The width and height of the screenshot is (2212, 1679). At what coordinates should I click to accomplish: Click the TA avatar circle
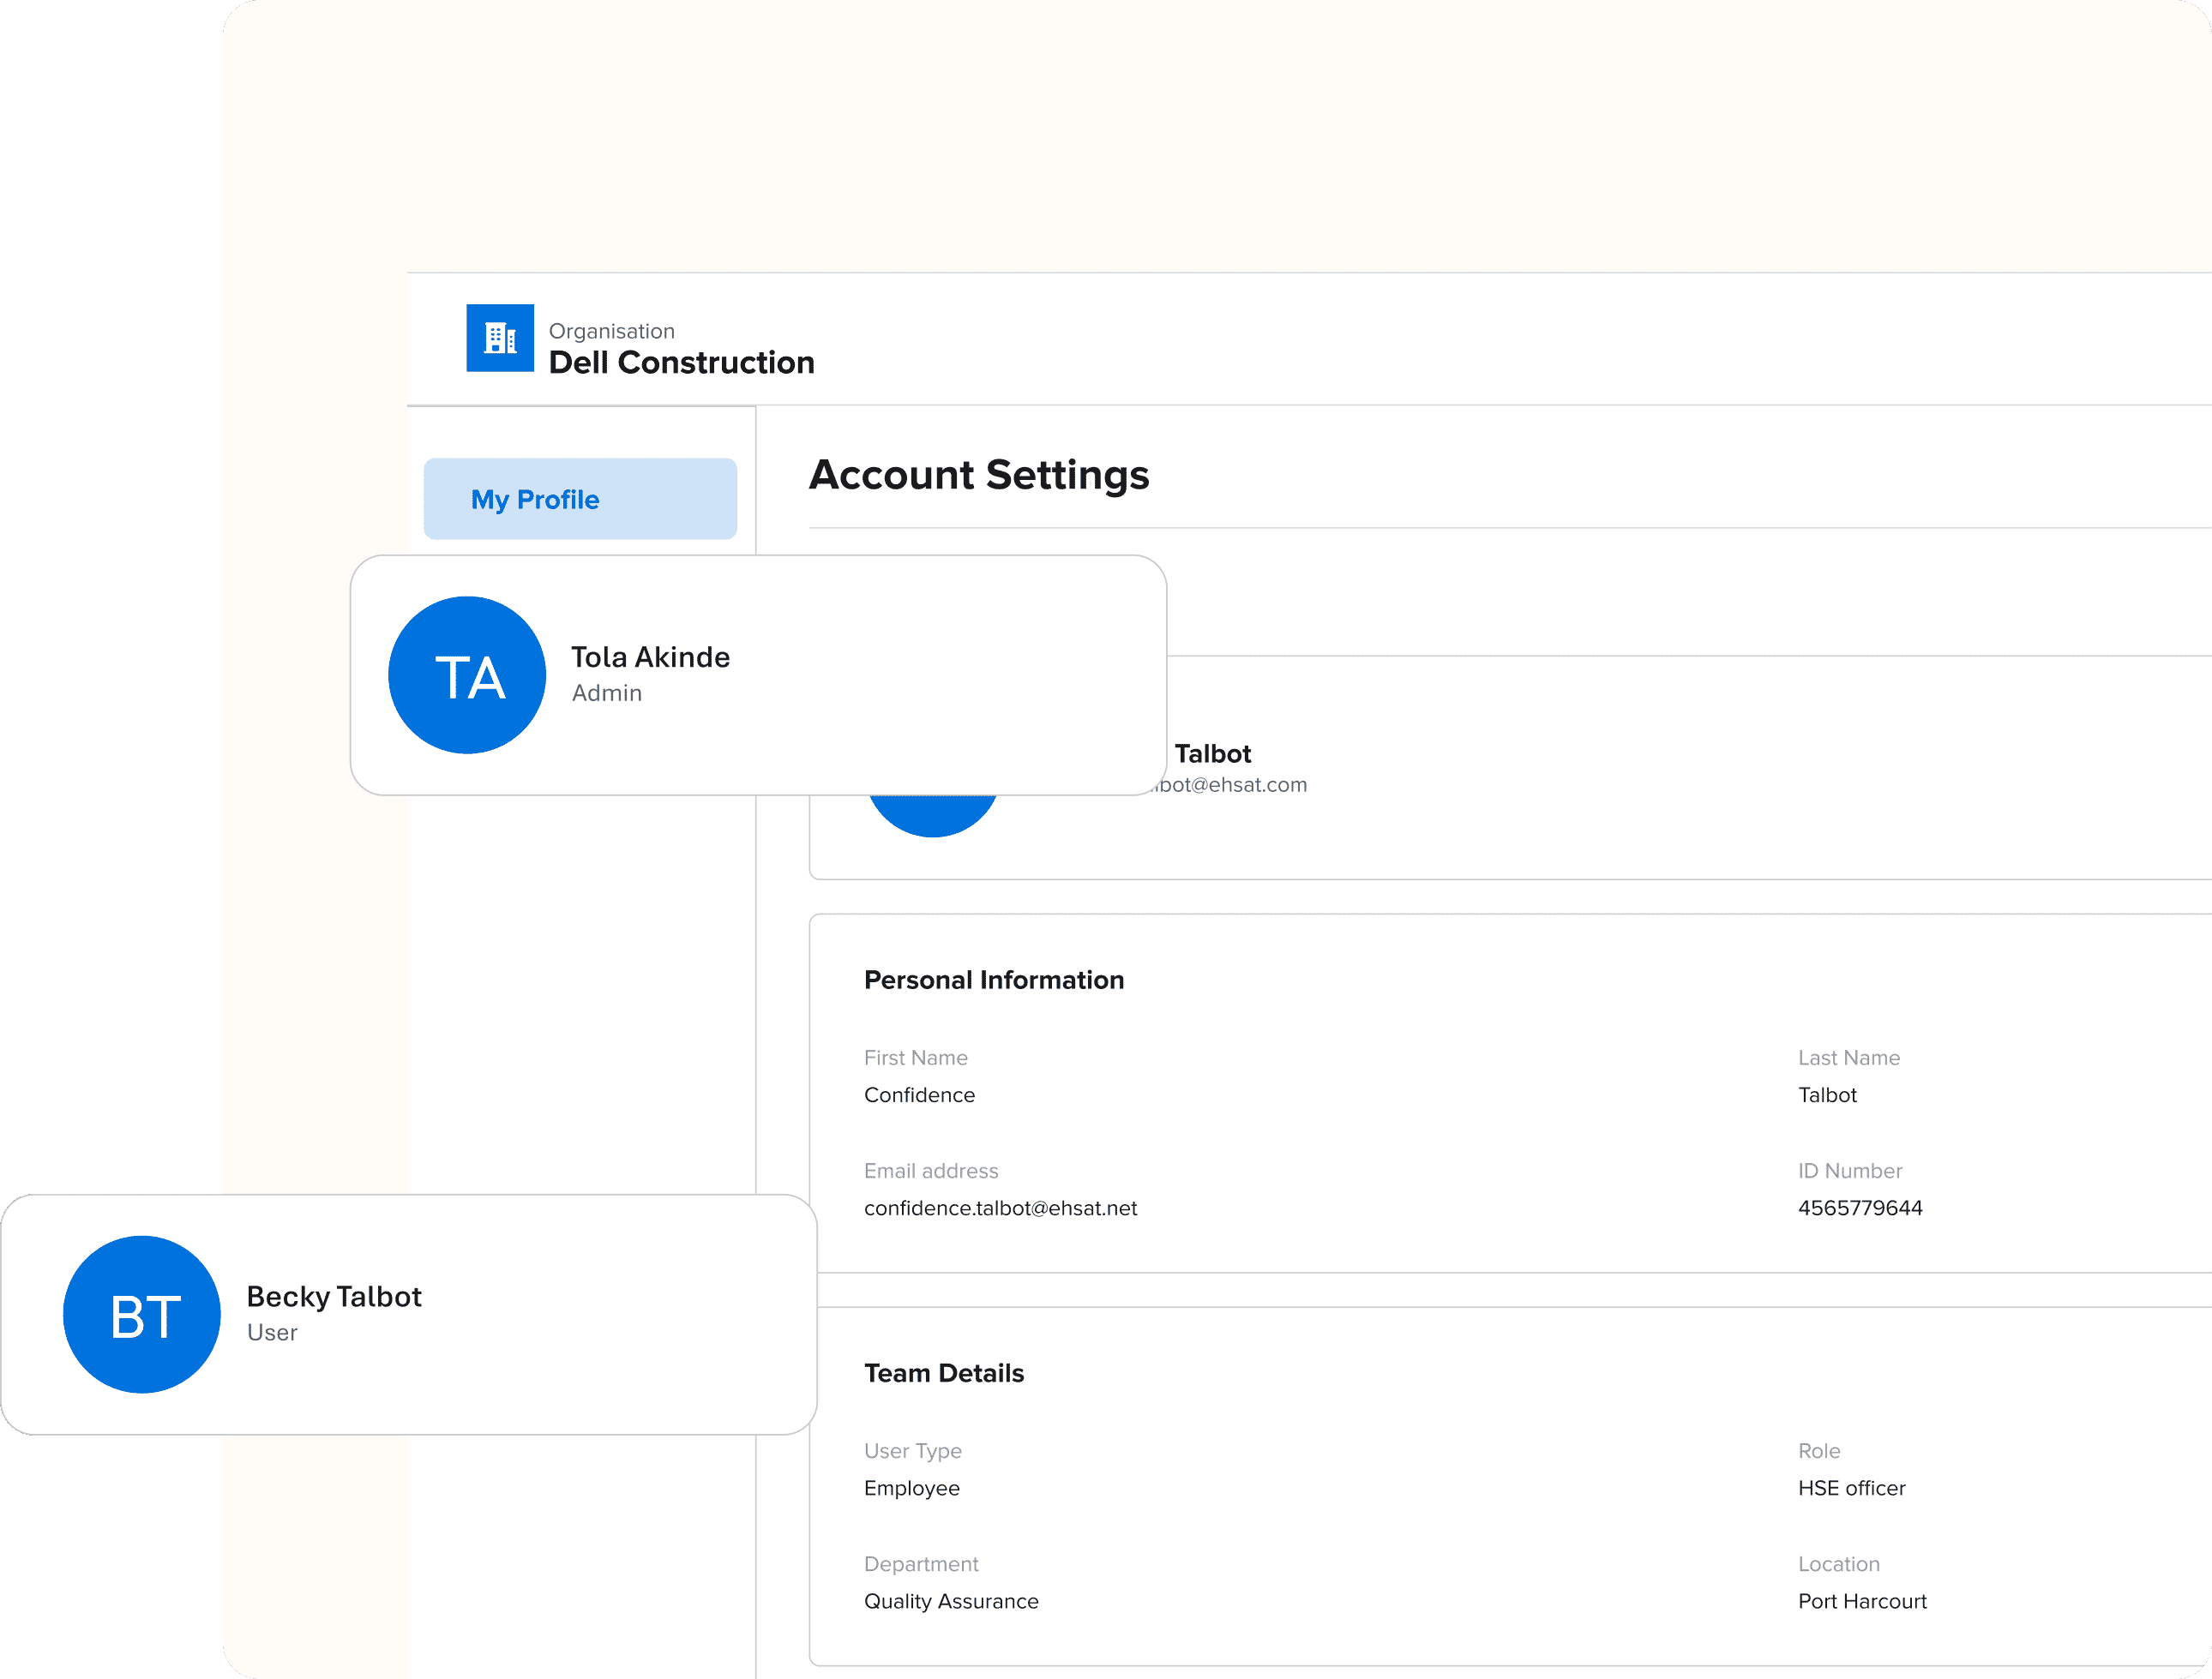click(x=467, y=675)
